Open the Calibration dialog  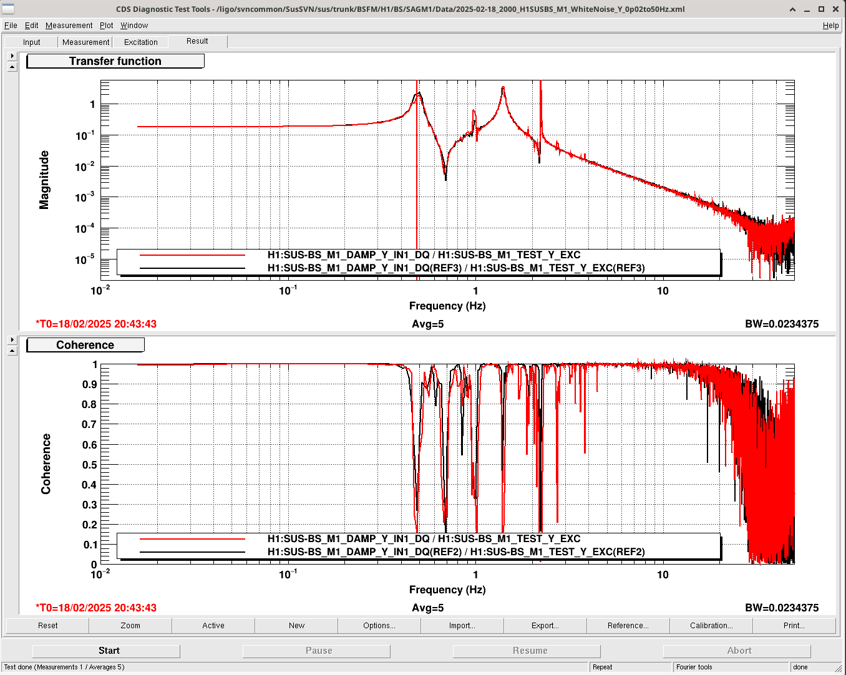pyautogui.click(x=711, y=625)
